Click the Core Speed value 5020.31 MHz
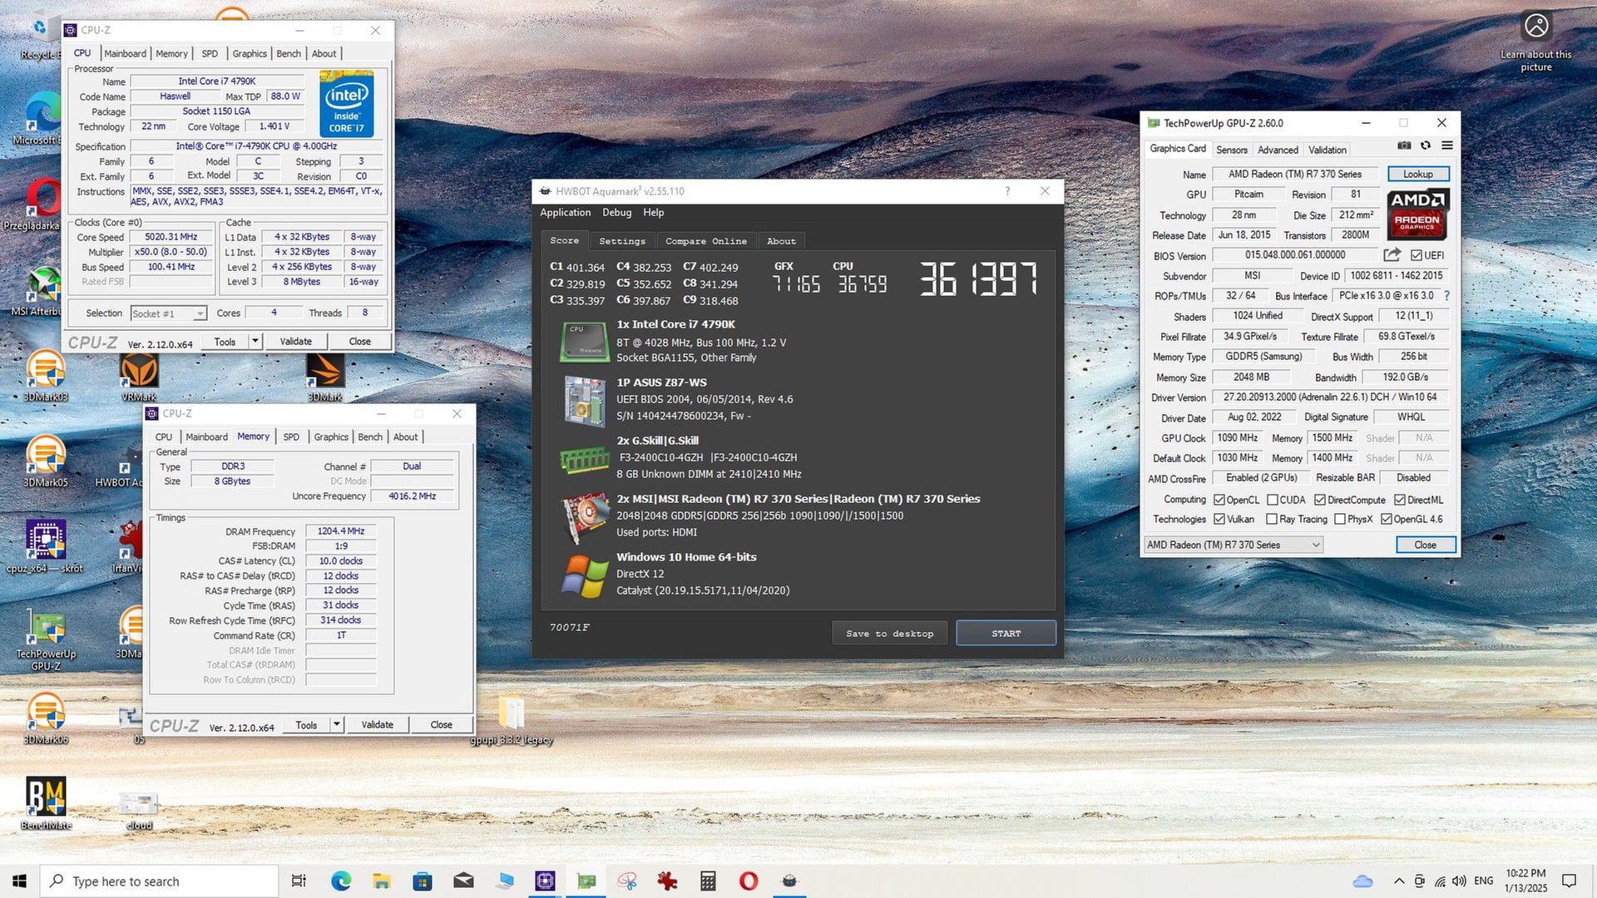The width and height of the screenshot is (1597, 898). [x=171, y=237]
